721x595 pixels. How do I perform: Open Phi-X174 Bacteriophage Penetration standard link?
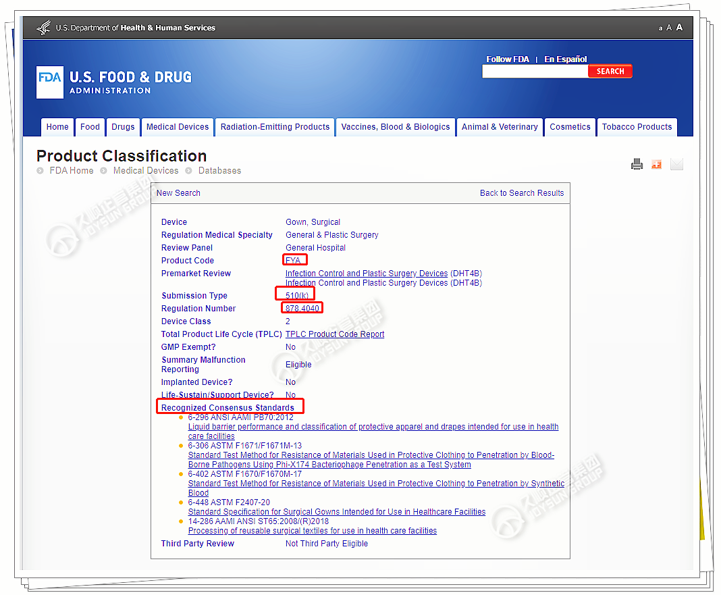coord(371,460)
